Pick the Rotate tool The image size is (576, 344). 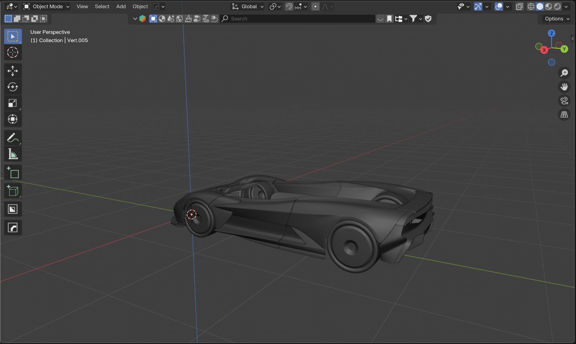pos(12,87)
